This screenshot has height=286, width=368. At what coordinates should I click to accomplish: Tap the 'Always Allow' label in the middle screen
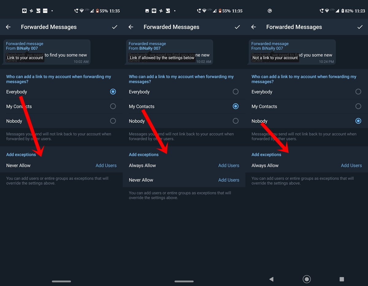point(142,166)
